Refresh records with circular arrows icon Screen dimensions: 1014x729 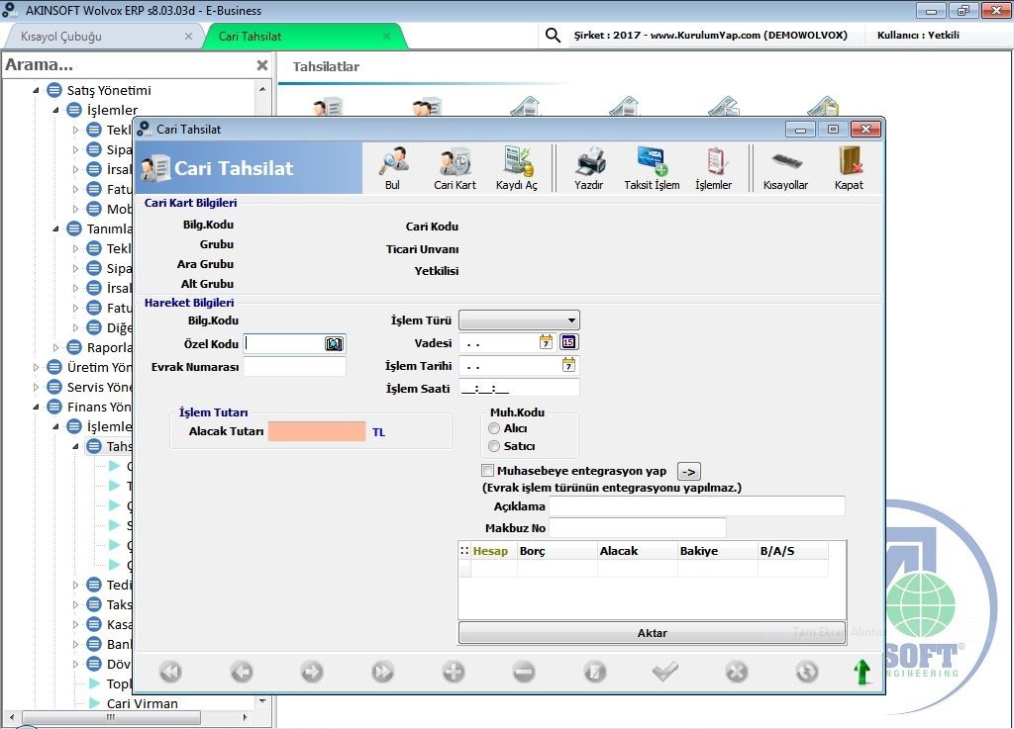pyautogui.click(x=807, y=673)
